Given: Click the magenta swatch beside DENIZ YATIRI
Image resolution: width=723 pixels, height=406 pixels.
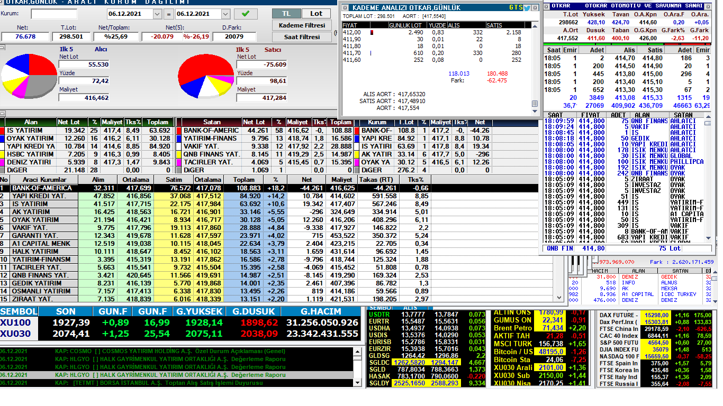Looking at the screenshot, I should pos(3,162).
